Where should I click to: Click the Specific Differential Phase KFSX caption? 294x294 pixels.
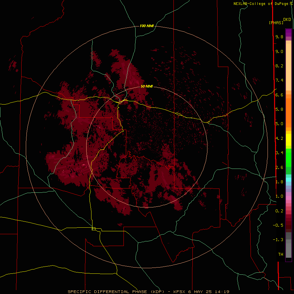[148, 292]
